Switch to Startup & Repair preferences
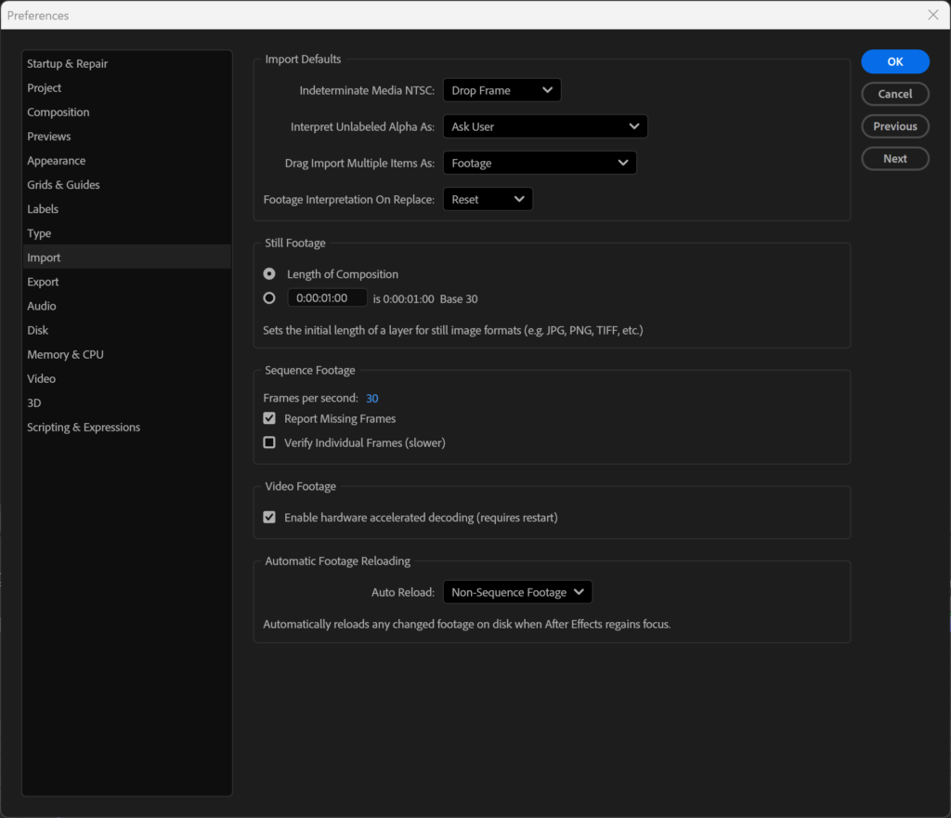Screen dimensions: 951x818 click(x=67, y=63)
